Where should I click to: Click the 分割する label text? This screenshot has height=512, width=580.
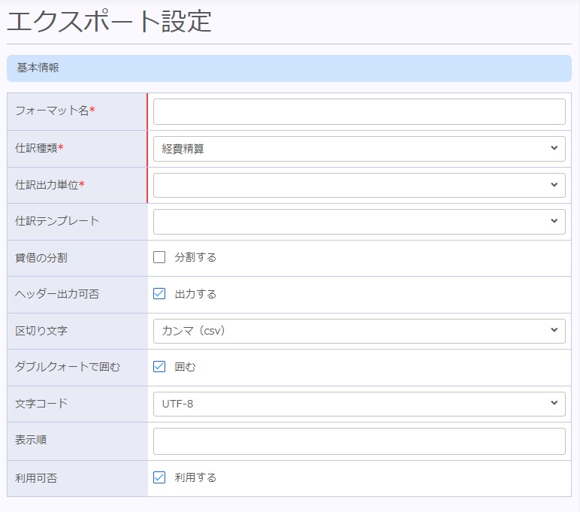(x=195, y=257)
